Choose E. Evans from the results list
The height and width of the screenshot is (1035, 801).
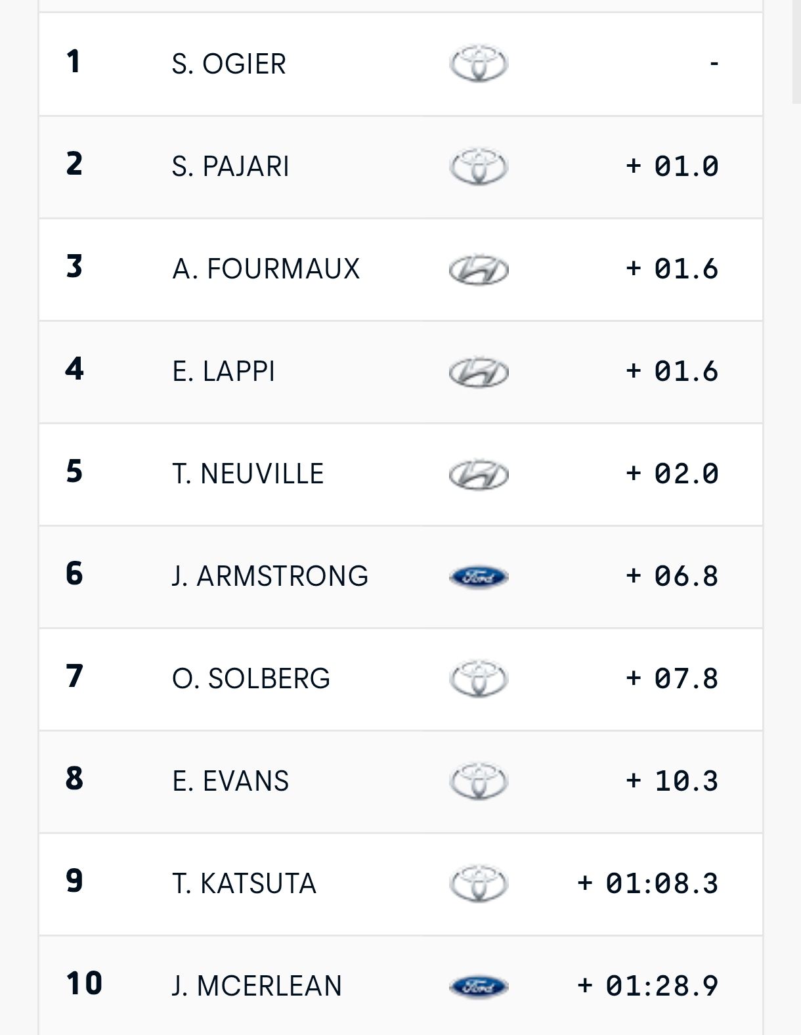click(x=230, y=782)
